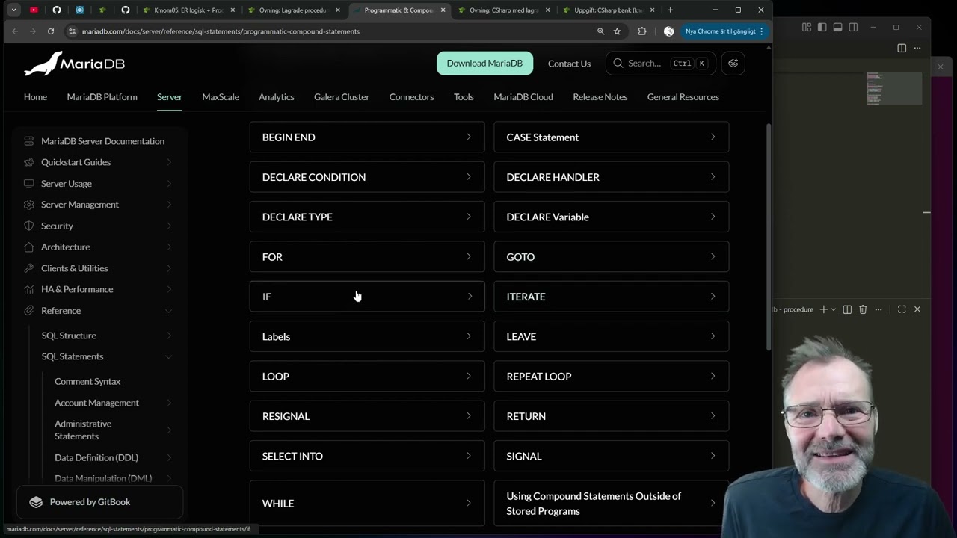Screen dimensions: 957x538
Task: Close the Programmatic & Compound tab
Action: 443,10
